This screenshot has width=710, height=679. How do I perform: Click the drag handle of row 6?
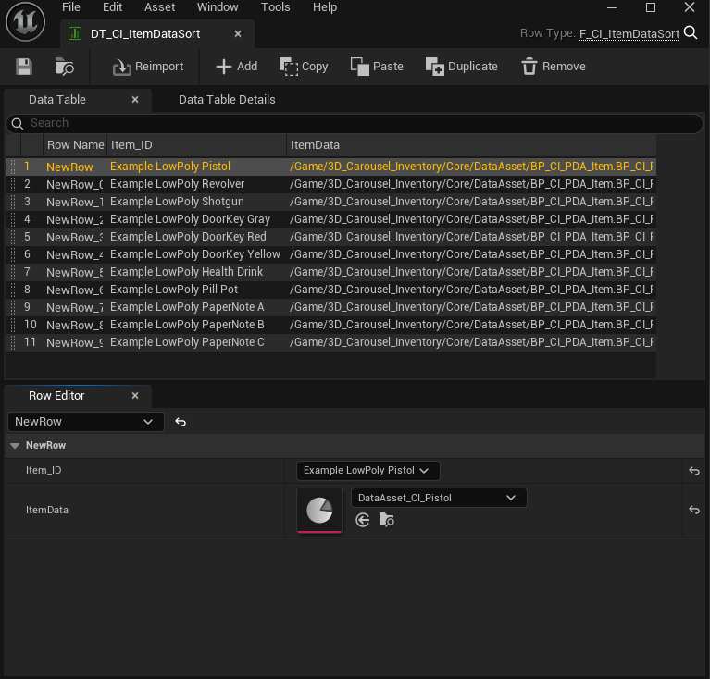click(x=13, y=254)
